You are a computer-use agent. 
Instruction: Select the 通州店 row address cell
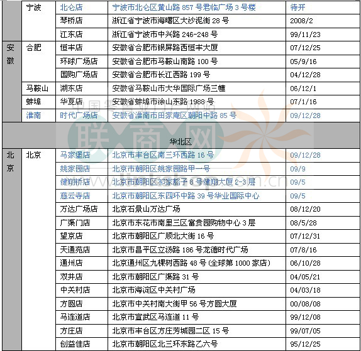(x=197, y=263)
